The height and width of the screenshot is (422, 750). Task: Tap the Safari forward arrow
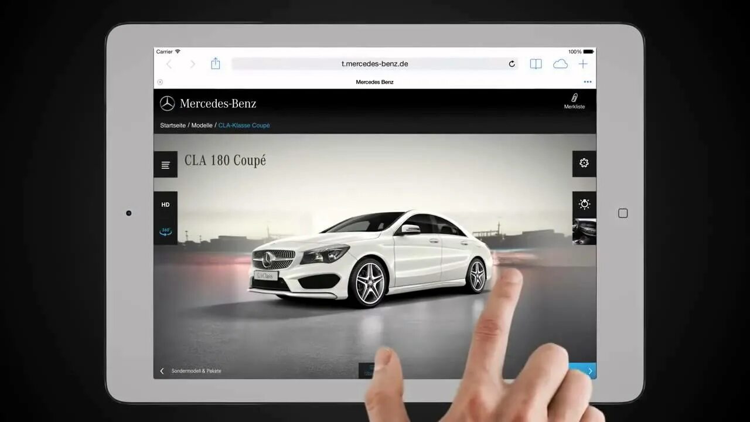(x=193, y=64)
